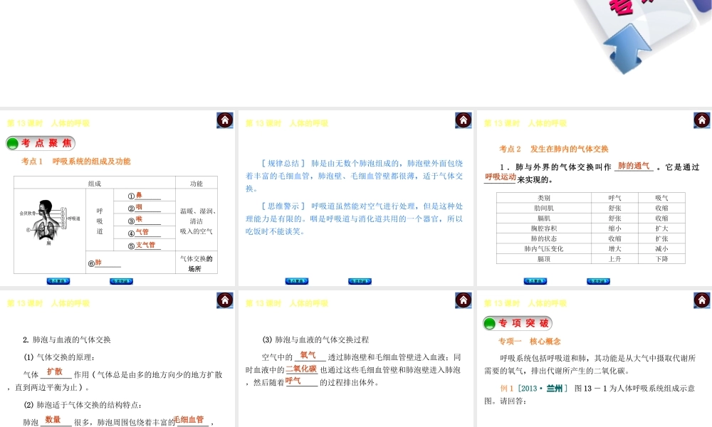Image resolution: width=712 pixels, height=427 pixels.
Task: Click the filled blank 毛细血管
Action: (x=189, y=420)
